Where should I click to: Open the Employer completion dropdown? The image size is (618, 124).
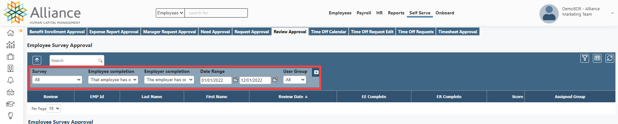coord(169,80)
